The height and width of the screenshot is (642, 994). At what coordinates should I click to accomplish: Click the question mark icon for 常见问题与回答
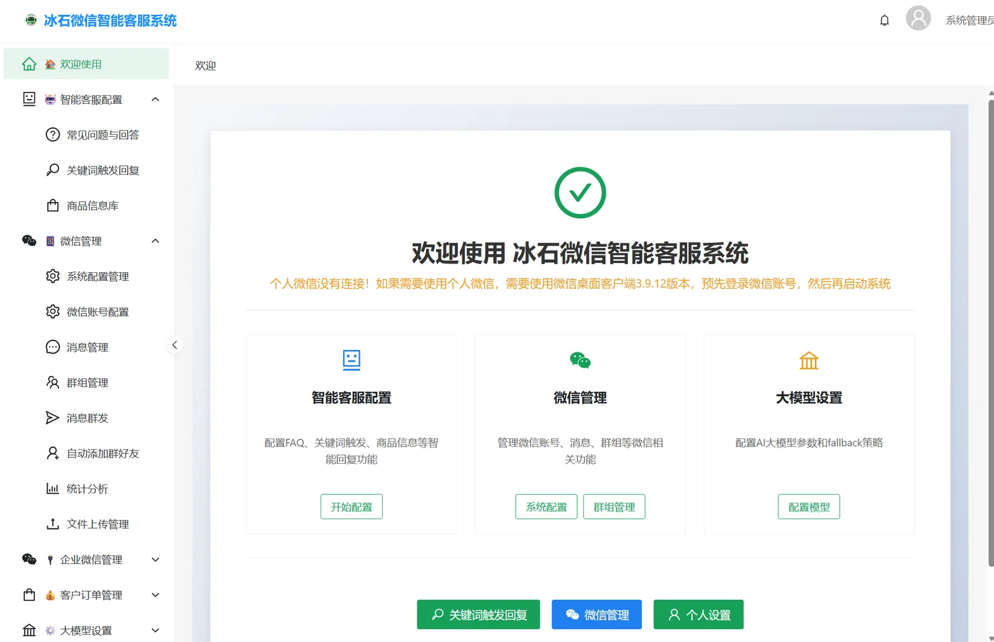(x=53, y=135)
